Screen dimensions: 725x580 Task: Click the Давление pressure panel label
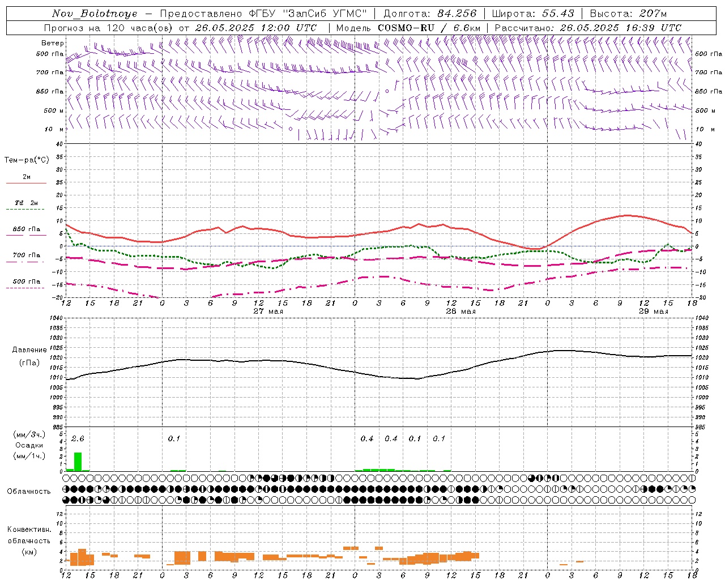(29, 350)
